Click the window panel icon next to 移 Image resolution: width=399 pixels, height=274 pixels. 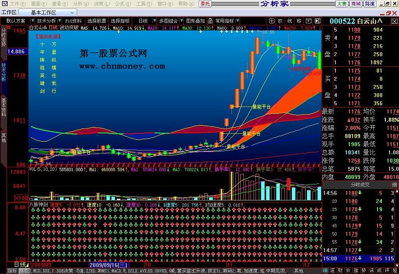click(x=308, y=21)
